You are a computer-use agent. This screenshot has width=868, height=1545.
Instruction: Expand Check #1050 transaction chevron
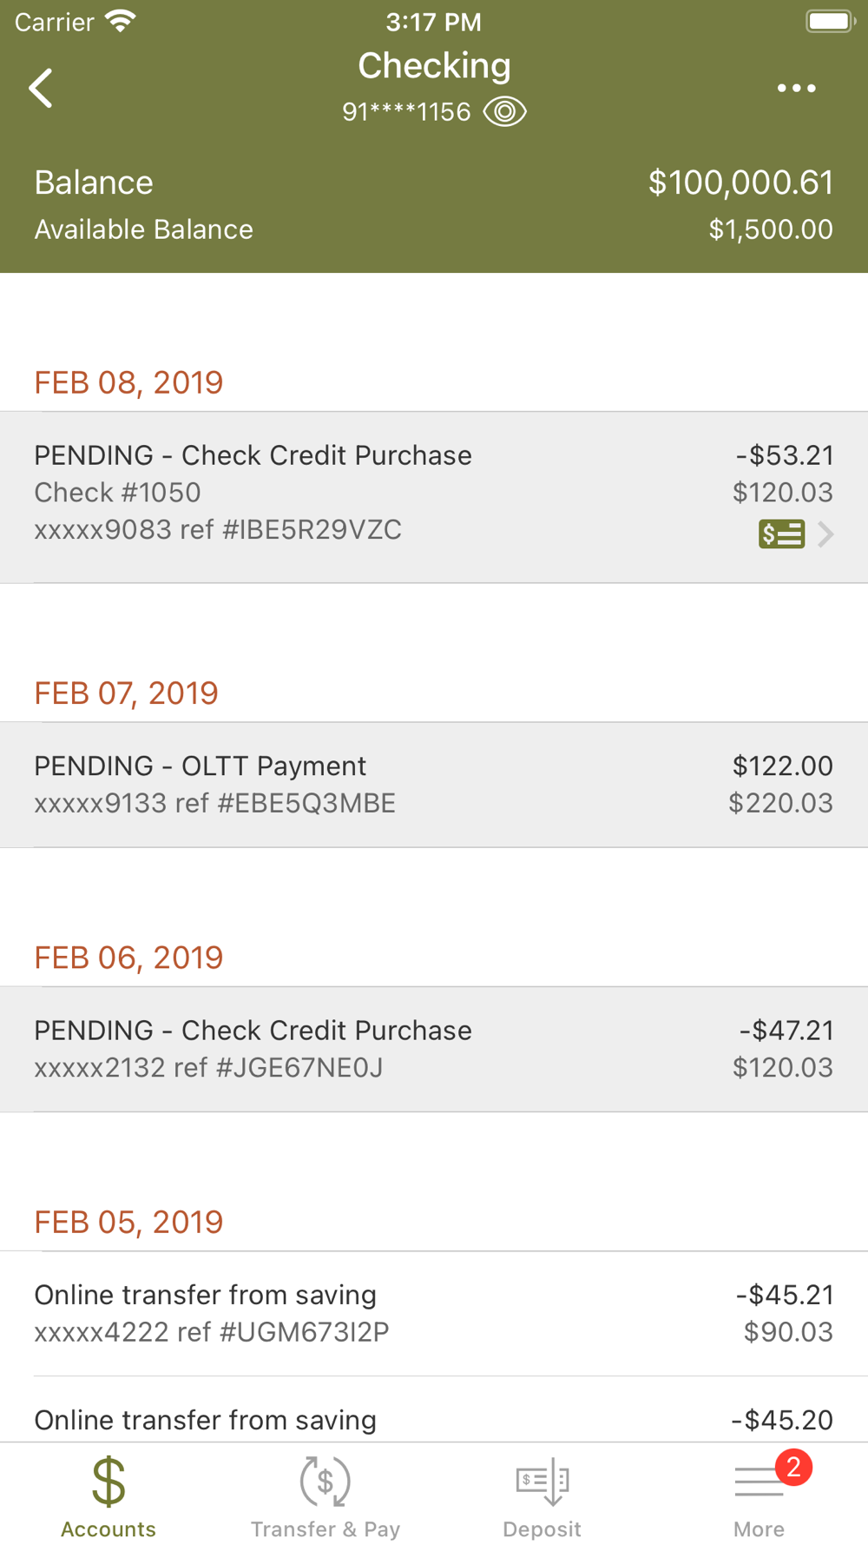pos(826,534)
